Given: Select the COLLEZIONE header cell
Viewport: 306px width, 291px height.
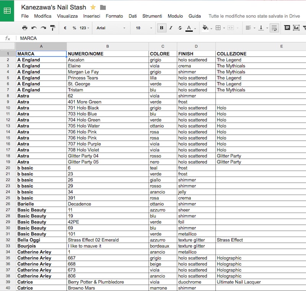Looking at the screenshot, I should (x=261, y=54).
